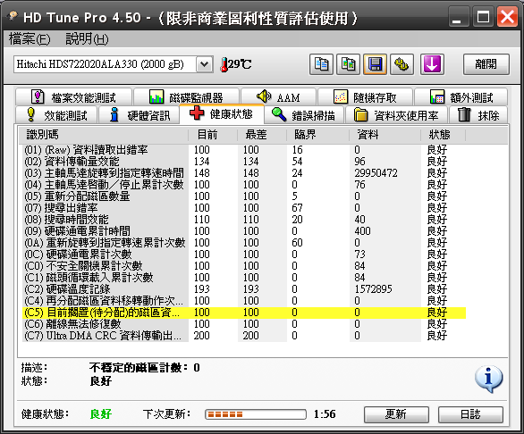
Task: Select the (07) 搜尋出錯率 row
Action: (x=244, y=208)
